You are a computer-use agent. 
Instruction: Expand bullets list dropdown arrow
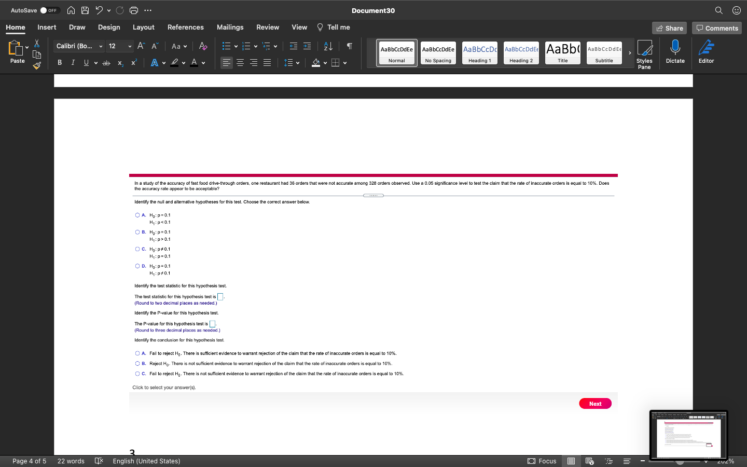(236, 47)
